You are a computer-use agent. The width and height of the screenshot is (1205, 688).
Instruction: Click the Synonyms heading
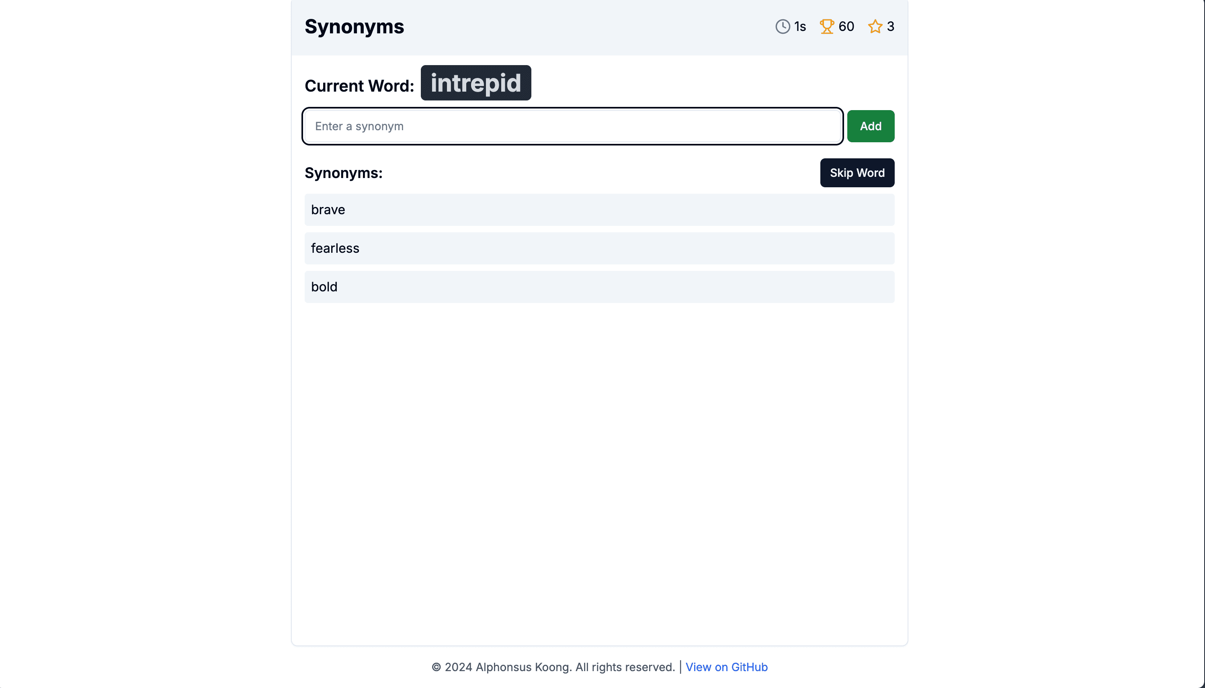355,27
